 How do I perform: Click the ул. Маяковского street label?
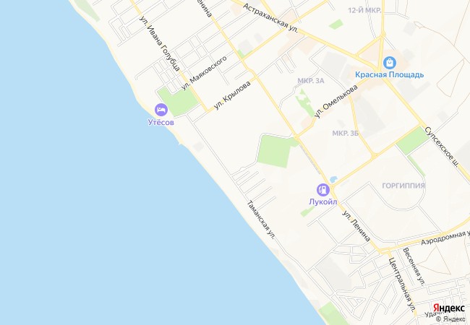tap(204, 73)
